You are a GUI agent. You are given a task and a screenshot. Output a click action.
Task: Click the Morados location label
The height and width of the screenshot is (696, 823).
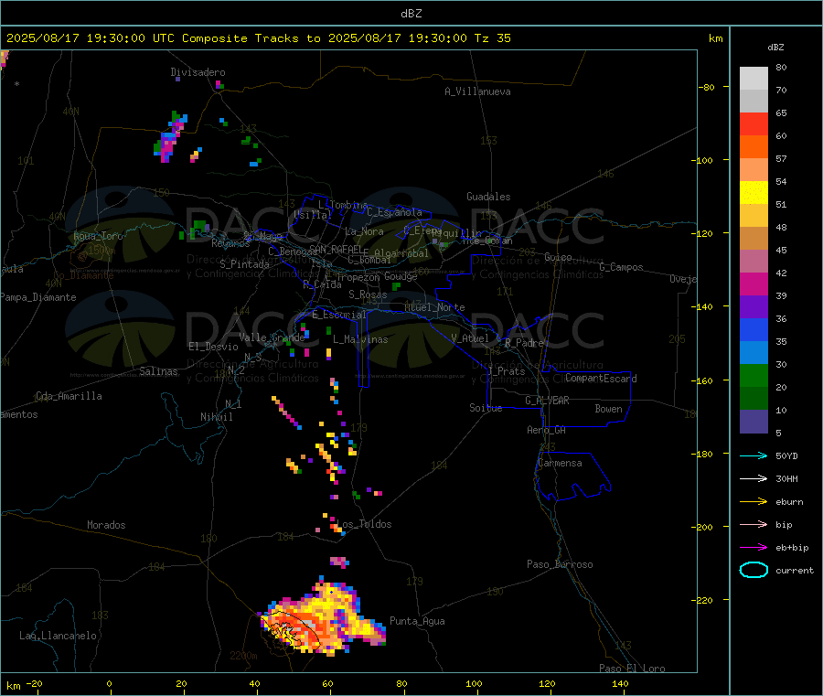point(107,525)
